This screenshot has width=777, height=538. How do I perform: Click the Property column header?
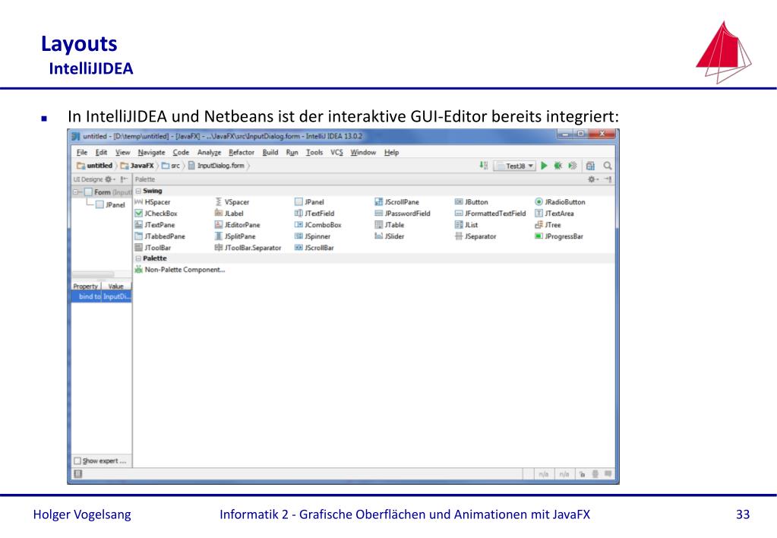coord(86,286)
